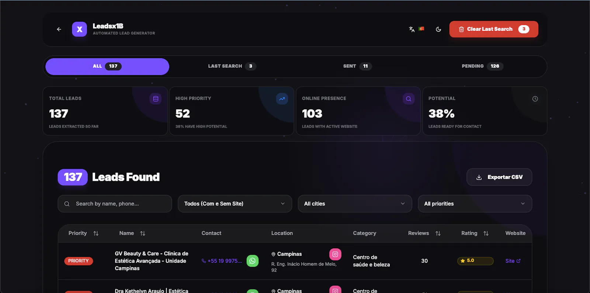Click the Website column header
Viewport: 590px width, 293px height.
pos(516,233)
